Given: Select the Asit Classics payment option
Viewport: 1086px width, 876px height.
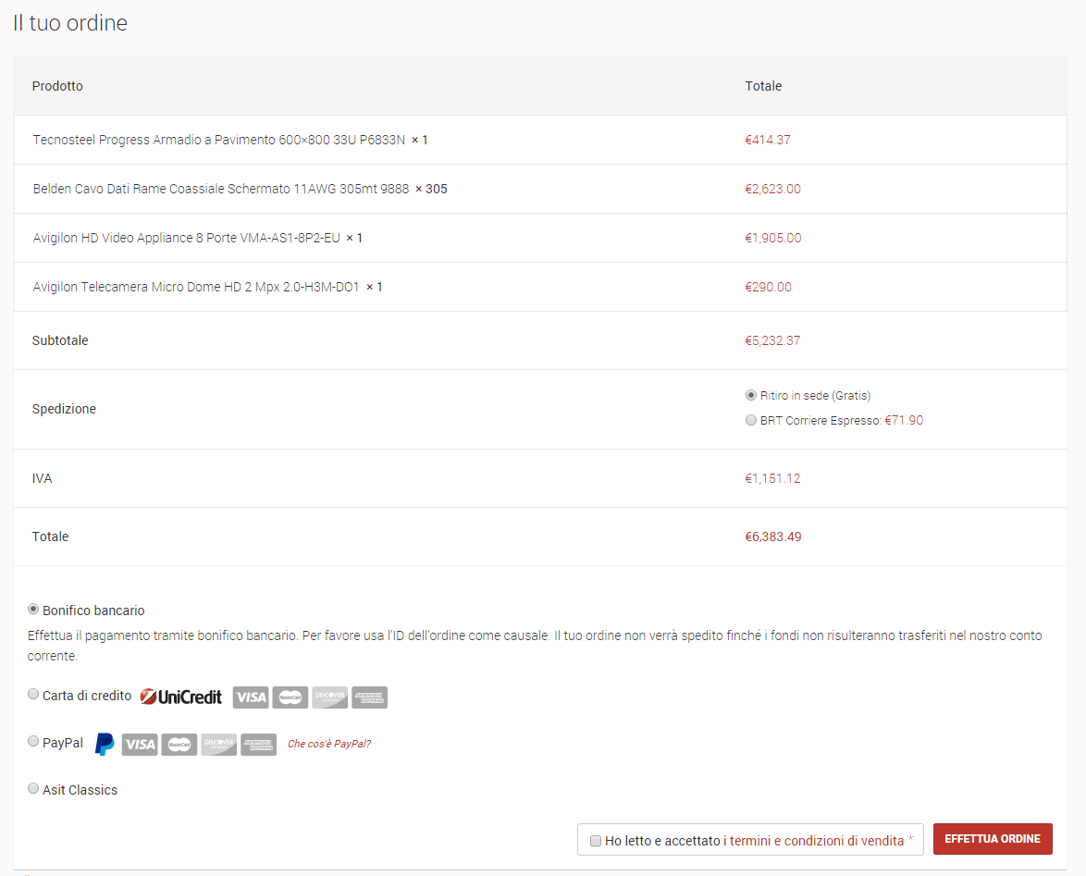Looking at the screenshot, I should pos(33,787).
